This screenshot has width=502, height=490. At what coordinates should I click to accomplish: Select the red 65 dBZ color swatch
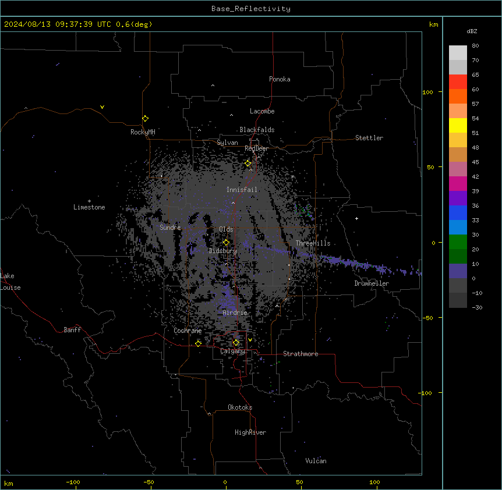458,81
